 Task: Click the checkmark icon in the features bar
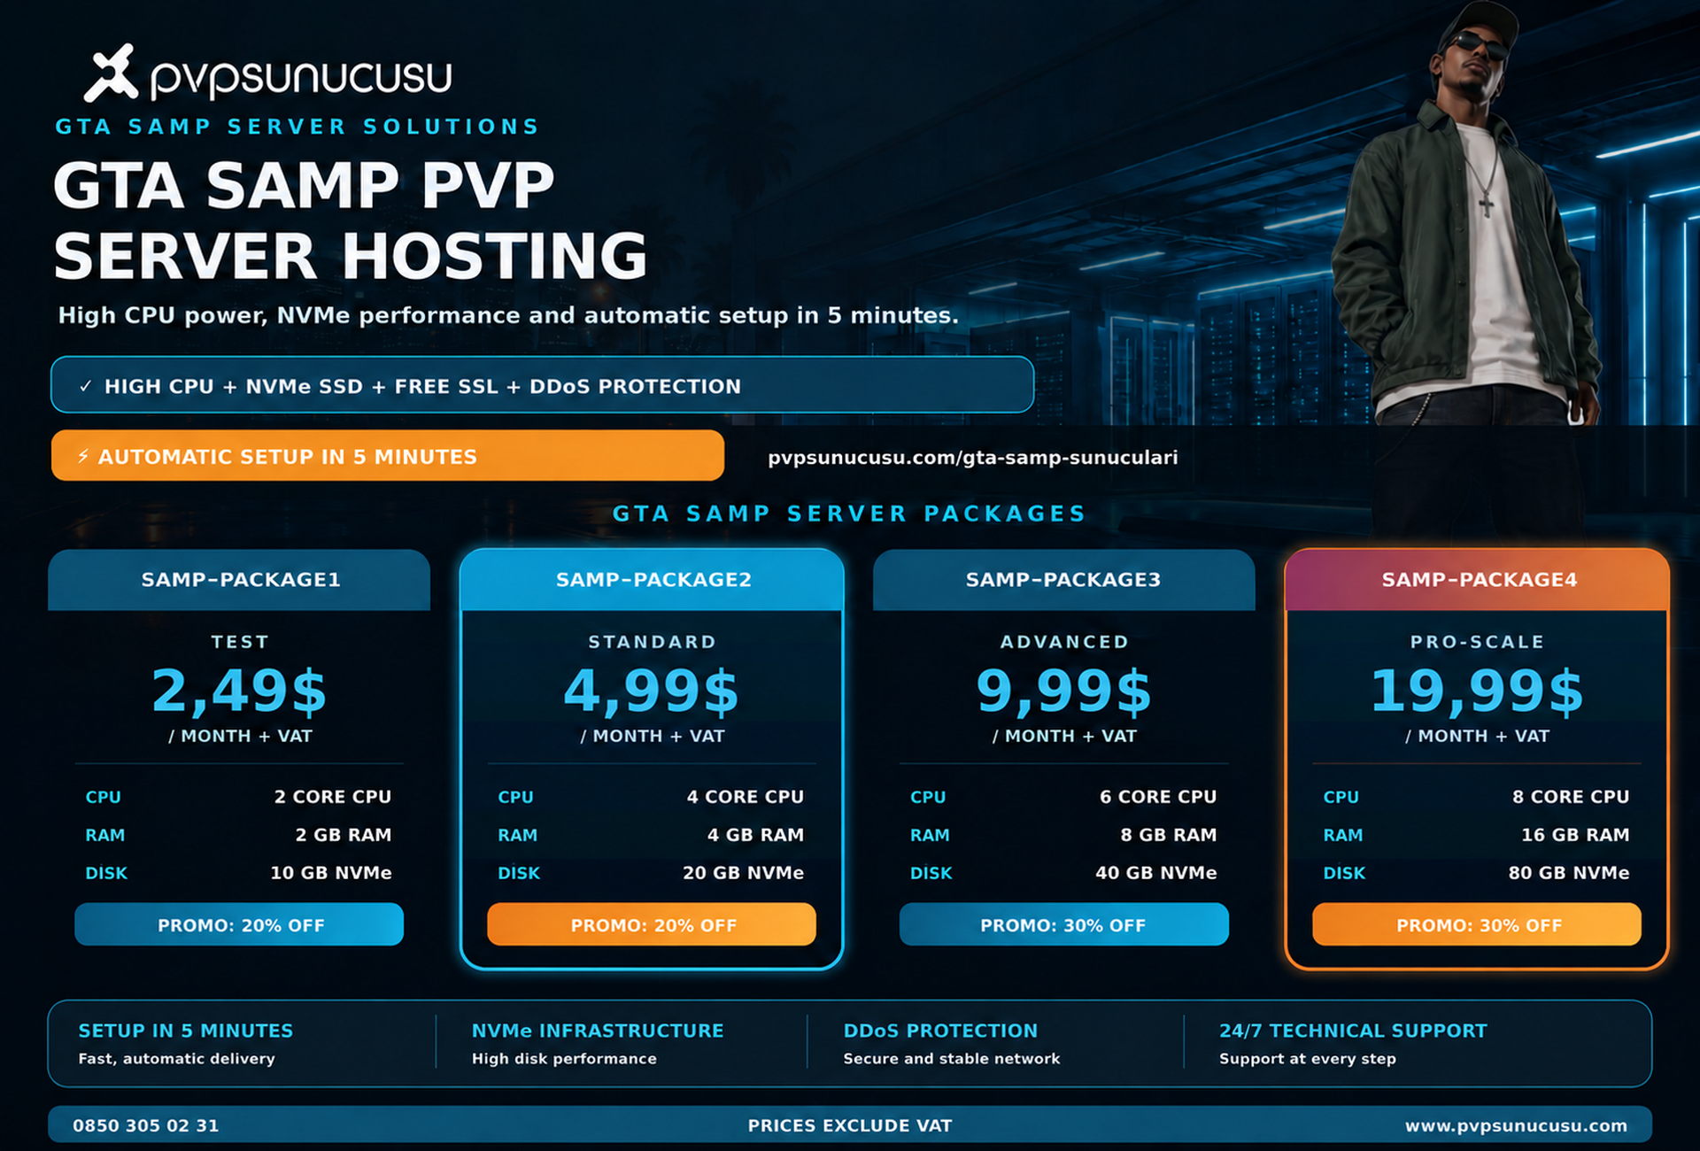click(x=86, y=386)
